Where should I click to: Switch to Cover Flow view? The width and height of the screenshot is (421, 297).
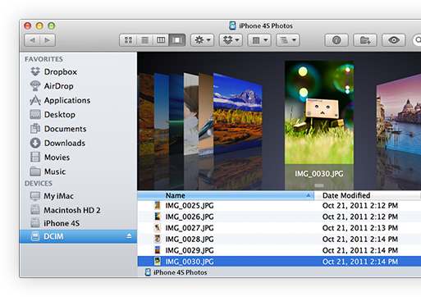pyautogui.click(x=177, y=40)
